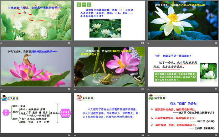219x137 pixels.
Task: Select slide 35 titled 主旨归纳
Action: [x=109, y=113]
